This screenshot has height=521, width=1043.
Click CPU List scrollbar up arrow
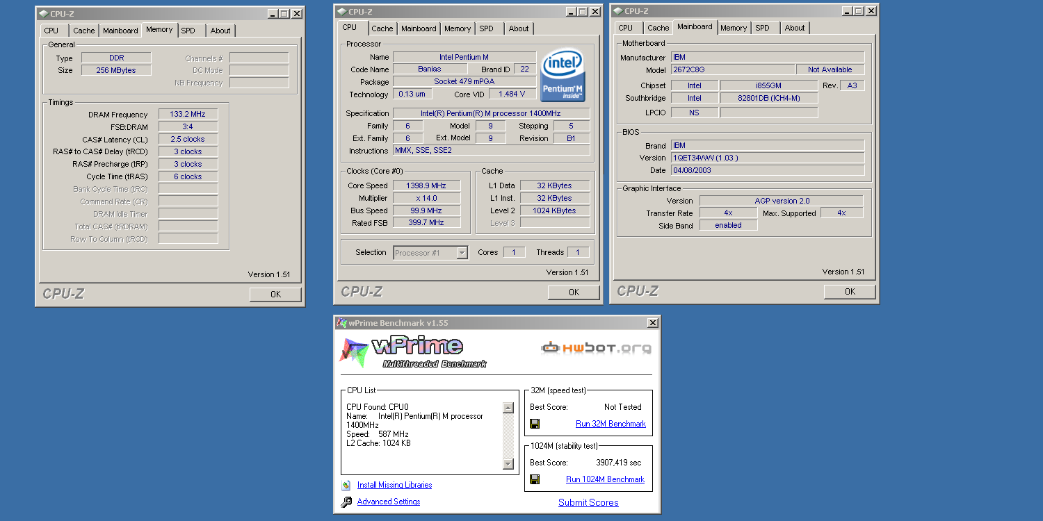[508, 408]
